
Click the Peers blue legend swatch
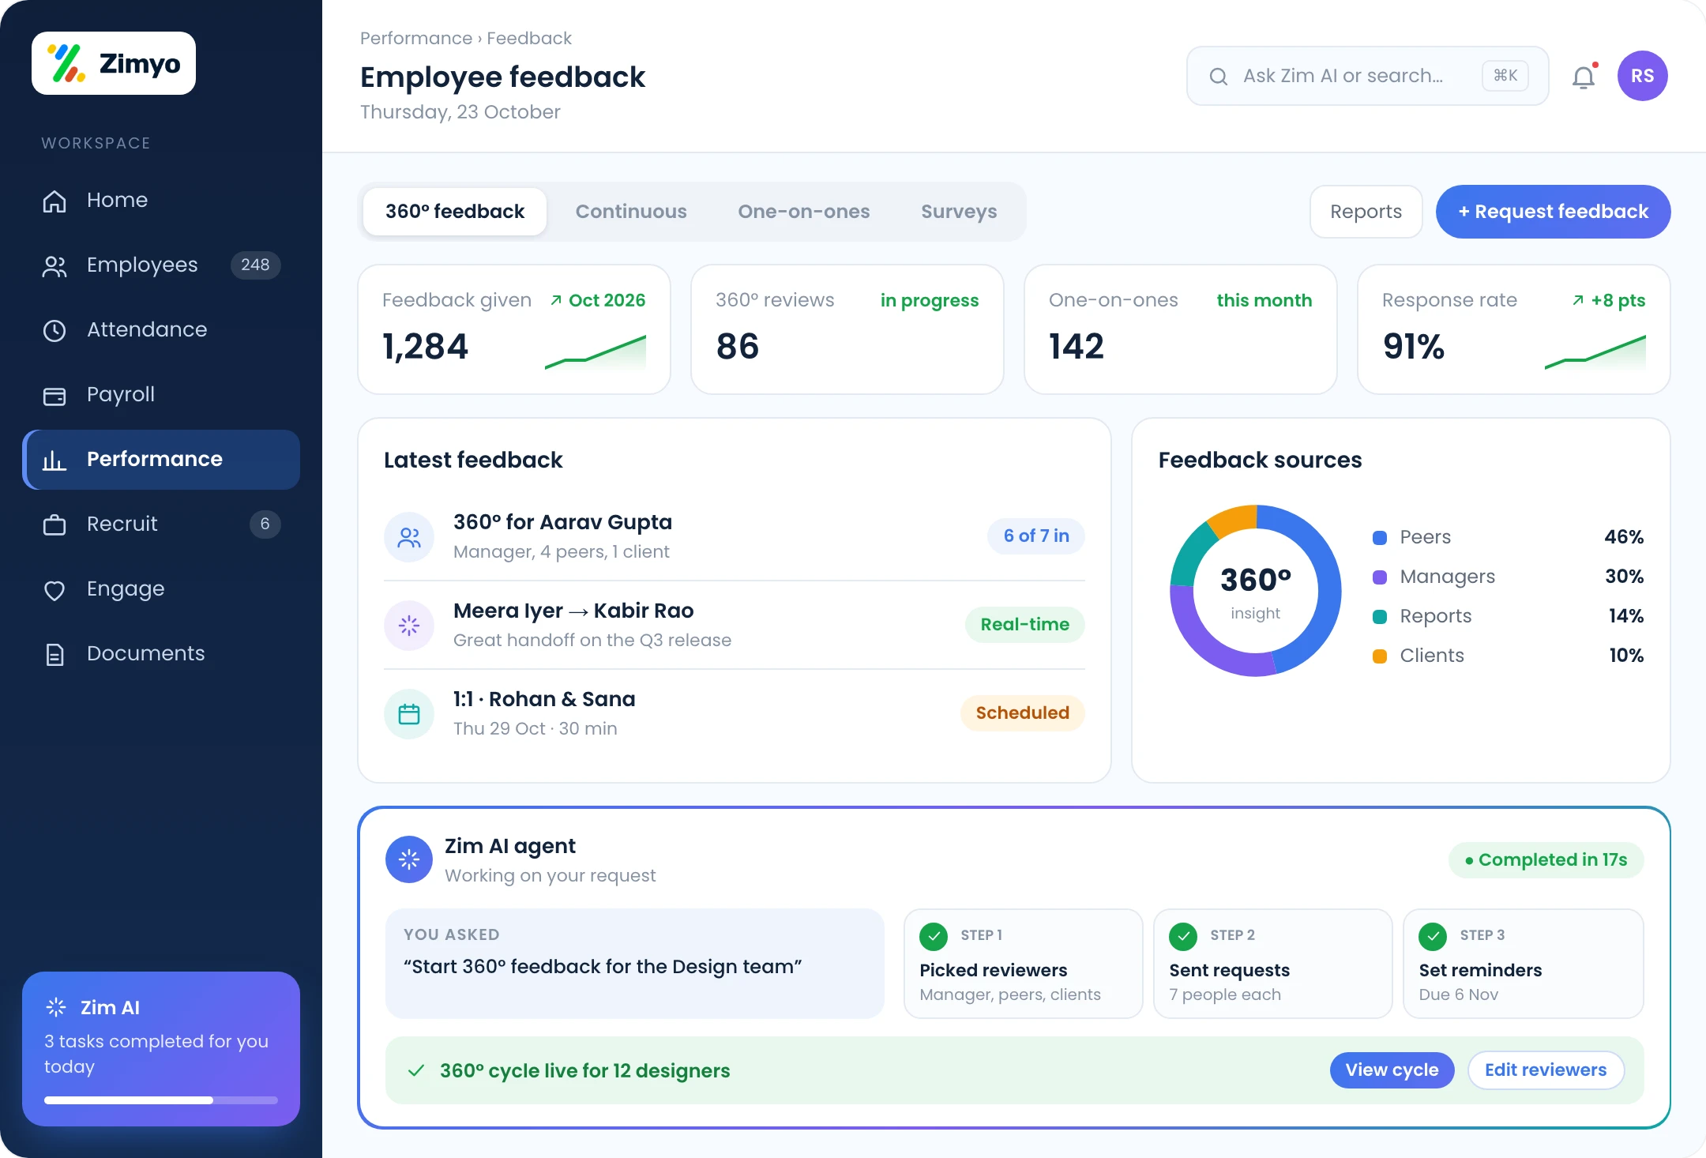tap(1380, 538)
